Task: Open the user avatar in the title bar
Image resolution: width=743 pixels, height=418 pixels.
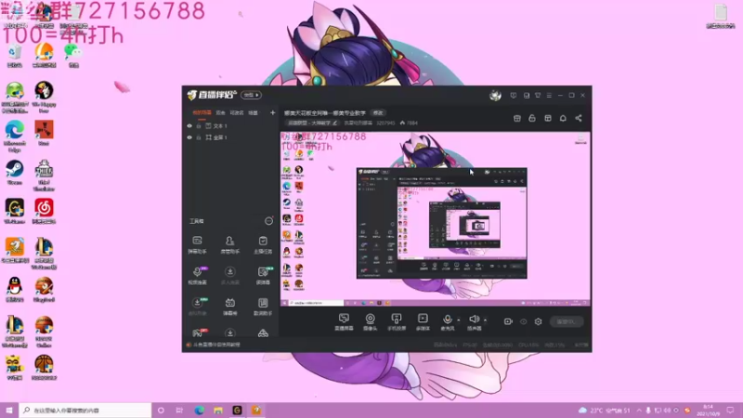Action: (x=495, y=96)
